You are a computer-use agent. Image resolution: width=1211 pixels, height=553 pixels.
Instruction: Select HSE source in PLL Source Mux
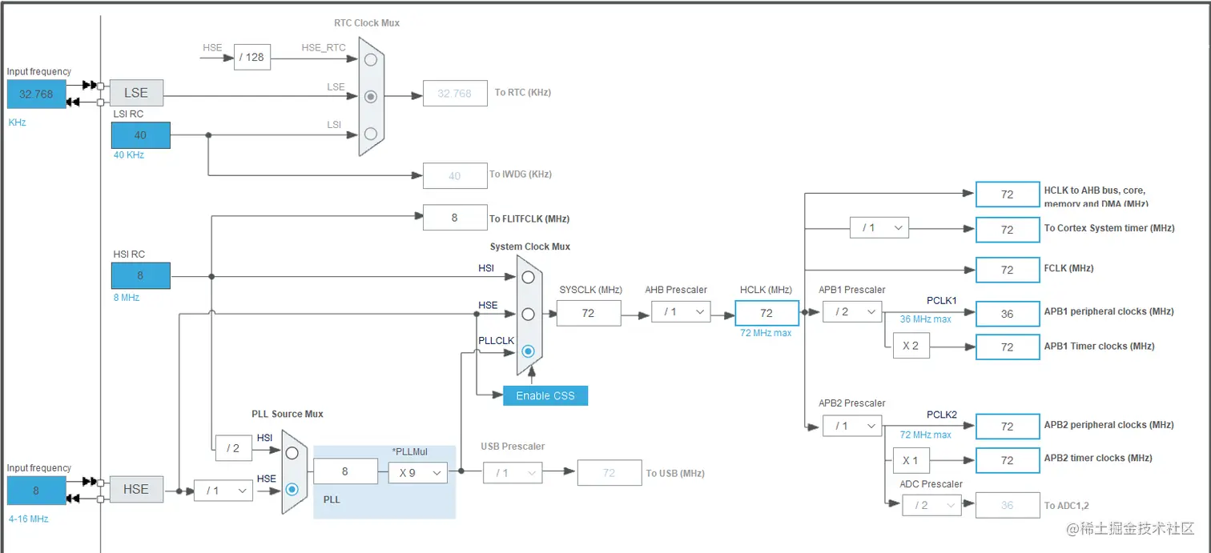[x=293, y=489]
